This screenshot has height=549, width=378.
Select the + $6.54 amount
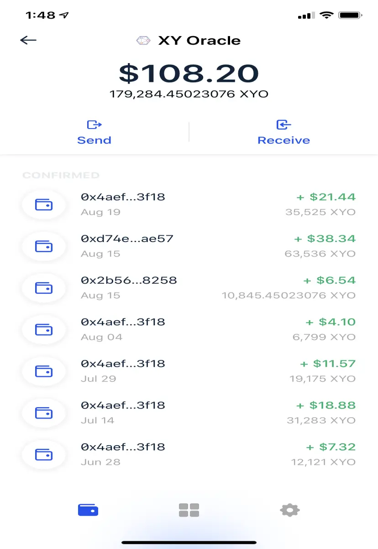pyautogui.click(x=329, y=280)
